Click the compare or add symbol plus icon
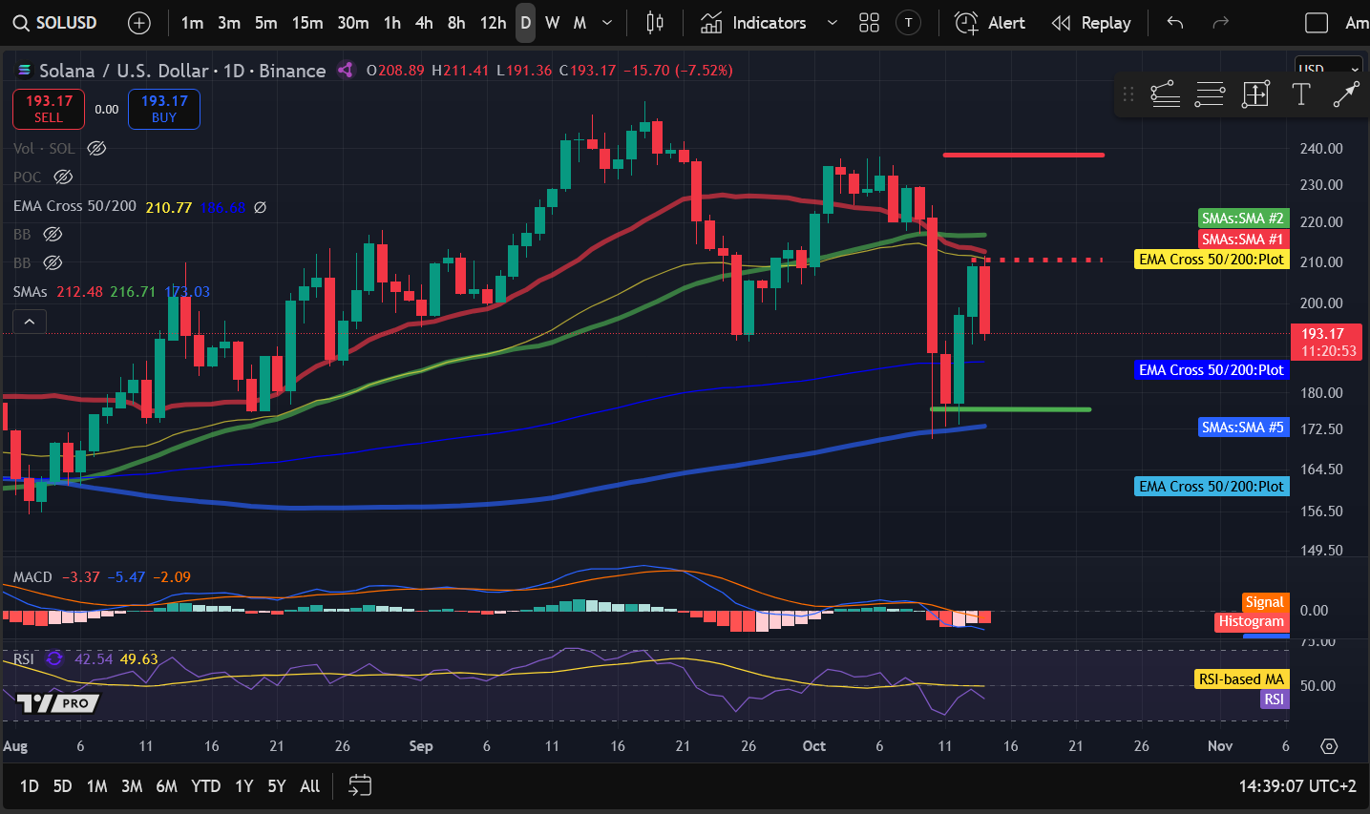The height and width of the screenshot is (814, 1370). 139,23
